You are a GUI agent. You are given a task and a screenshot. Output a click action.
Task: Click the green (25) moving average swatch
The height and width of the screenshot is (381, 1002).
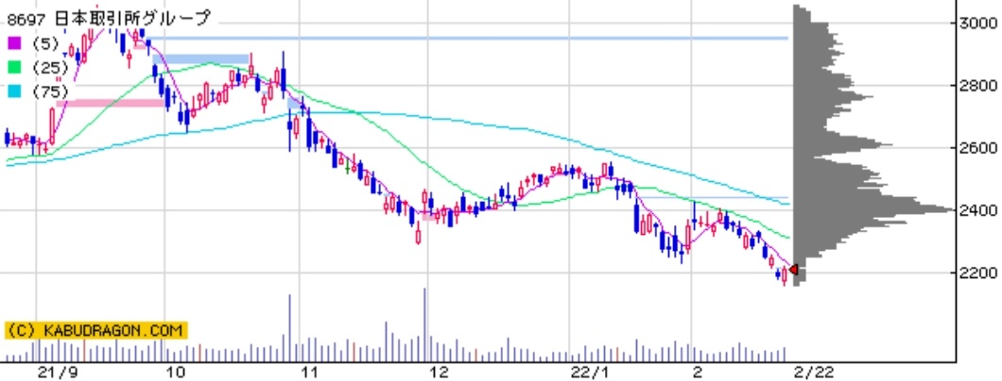tap(14, 68)
